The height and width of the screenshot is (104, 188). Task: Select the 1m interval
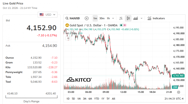(x=95, y=18)
